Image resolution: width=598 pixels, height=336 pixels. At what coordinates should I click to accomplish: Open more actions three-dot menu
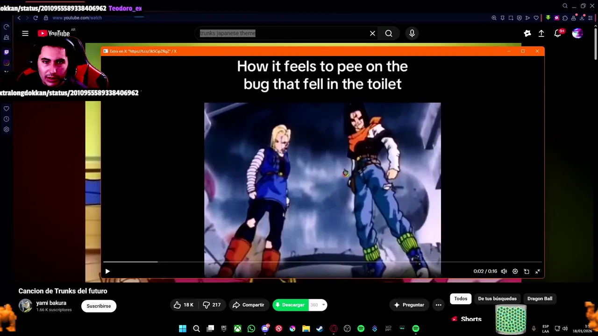pos(438,305)
